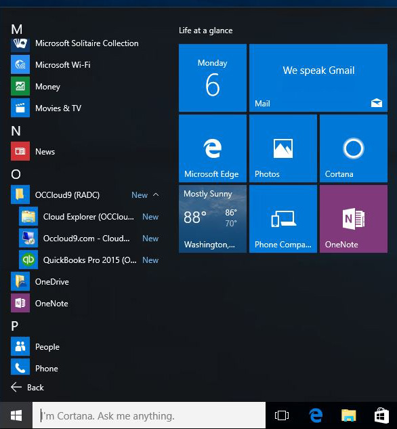Open the Cloud Explorer icon
Screen dimensions: 397x429
28,216
